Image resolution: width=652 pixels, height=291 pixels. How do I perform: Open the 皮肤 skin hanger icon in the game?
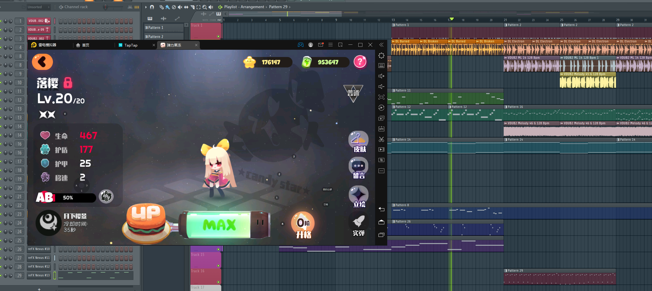359,142
